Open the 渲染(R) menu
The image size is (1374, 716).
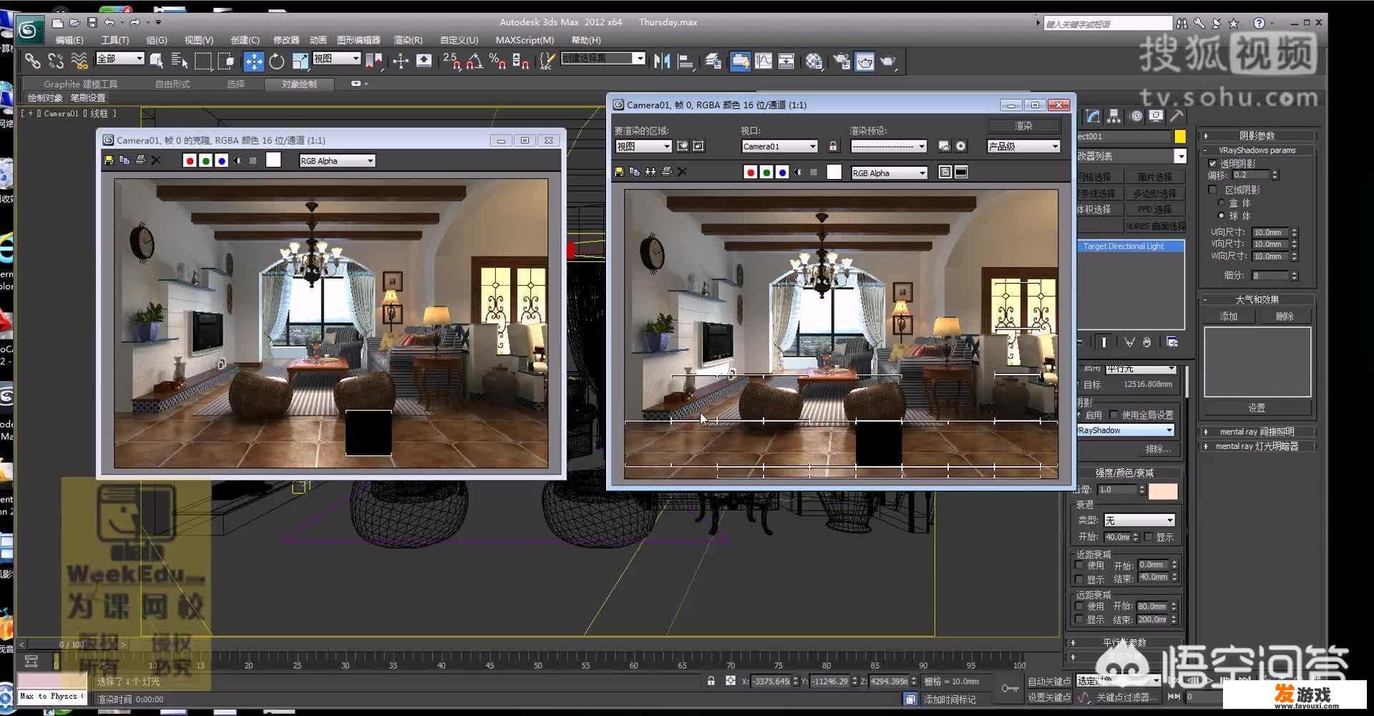(x=408, y=40)
